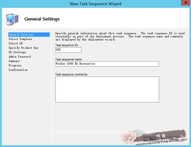191x147 pixels.
Task: Click the Previous button
Action: [132, 139]
